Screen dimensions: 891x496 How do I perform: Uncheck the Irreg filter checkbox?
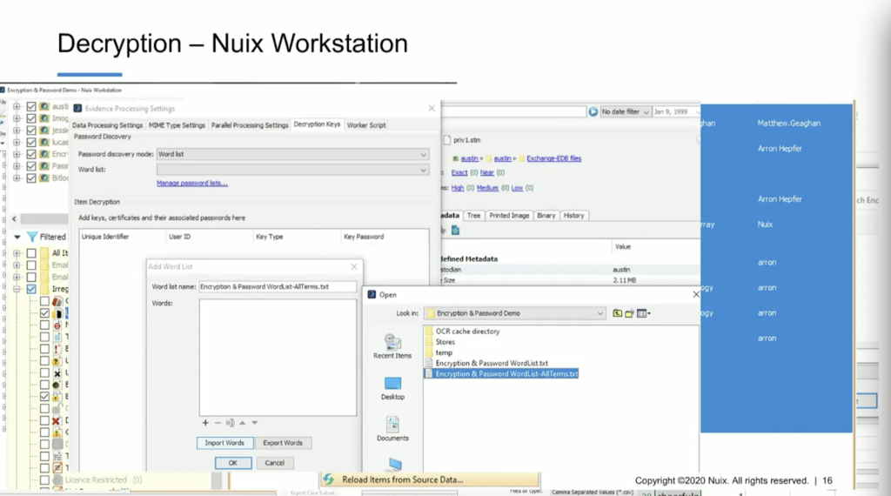point(31,289)
